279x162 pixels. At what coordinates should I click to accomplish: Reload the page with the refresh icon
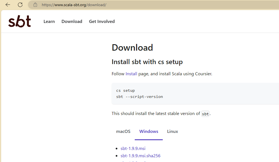(x=20, y=5)
